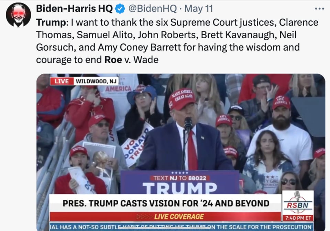Image resolution: width=330 pixels, height=231 pixels.
Task: Open the Biden-Harris HQ profile avatar
Action: pyautogui.click(x=18, y=15)
